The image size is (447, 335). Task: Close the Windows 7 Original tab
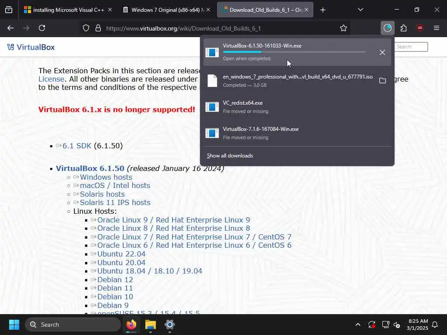208,10
